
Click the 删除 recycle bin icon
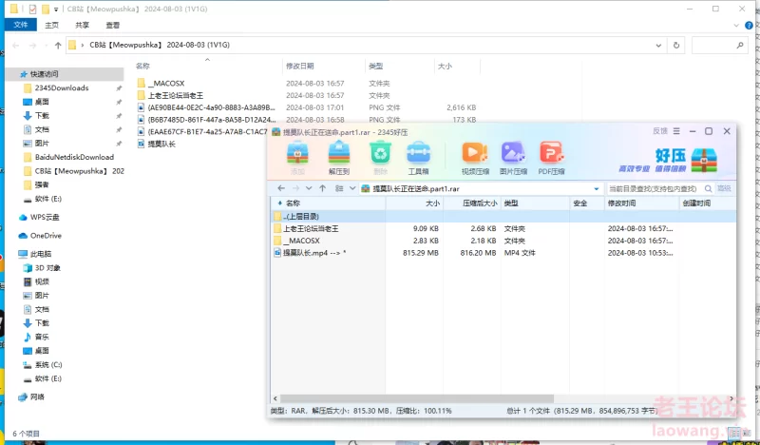(380, 154)
